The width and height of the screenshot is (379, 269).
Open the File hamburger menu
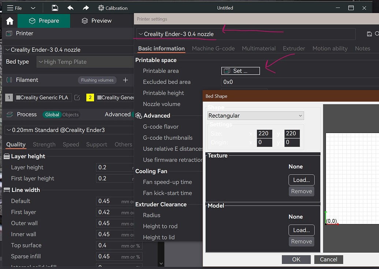pos(14,8)
